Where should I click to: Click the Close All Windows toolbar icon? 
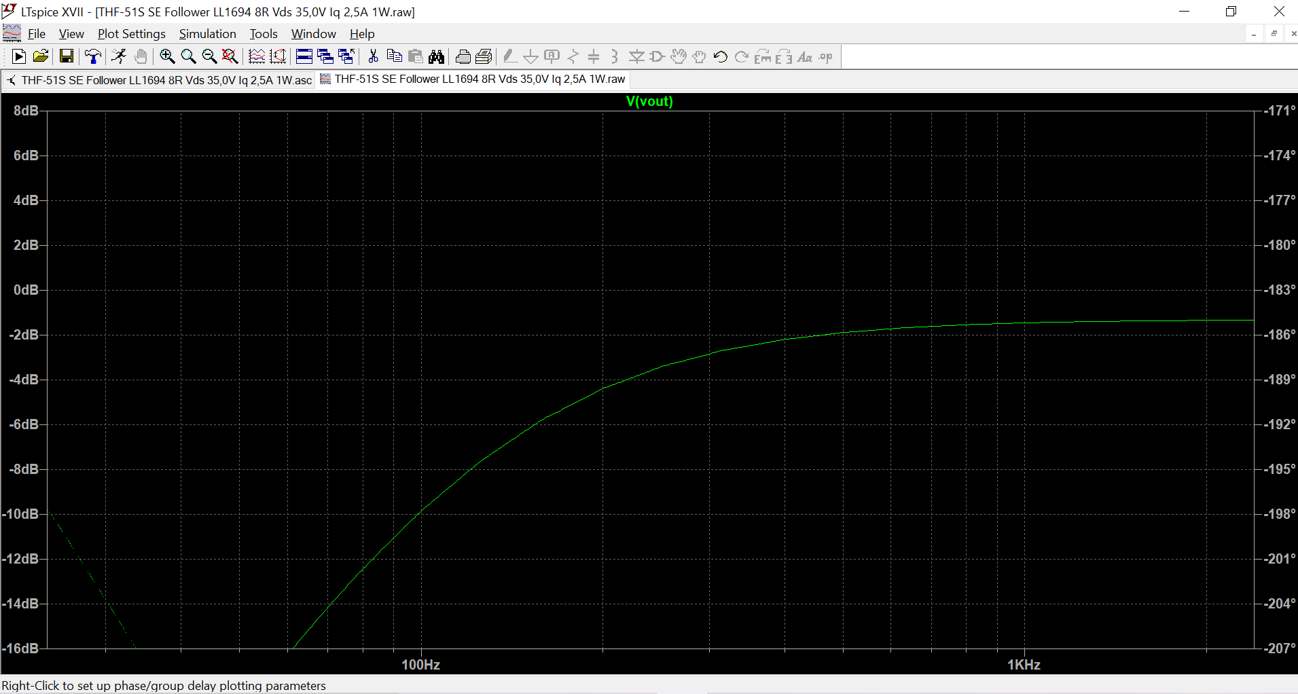(346, 57)
